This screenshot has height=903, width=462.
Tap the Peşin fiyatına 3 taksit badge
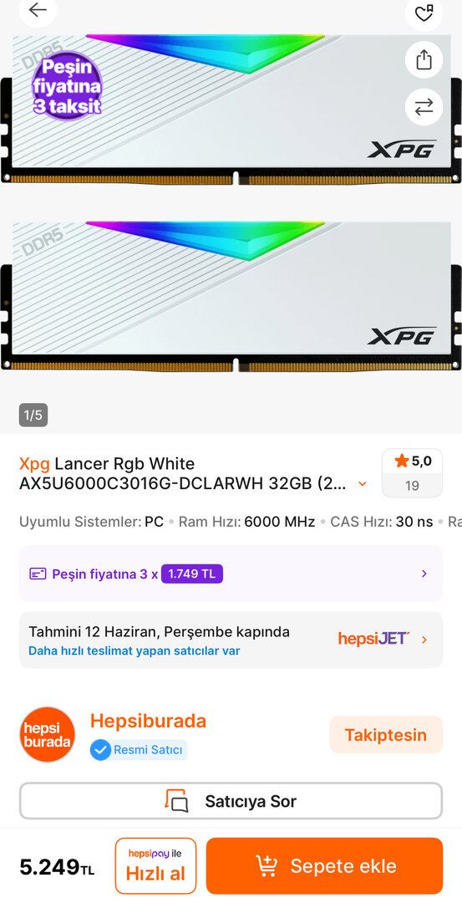[x=67, y=85]
